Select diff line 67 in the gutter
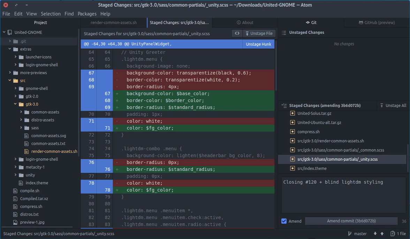The width and height of the screenshot is (410, 239). (x=91, y=73)
